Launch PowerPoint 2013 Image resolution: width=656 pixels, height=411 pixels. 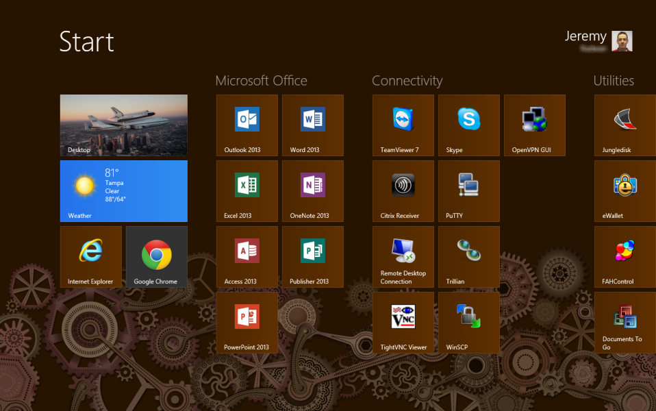coord(247,323)
